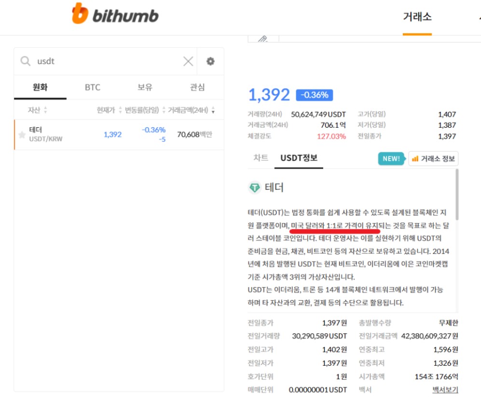Image resolution: width=481 pixels, height=397 pixels.
Task: Click the 1,407 고가(당일) value
Action: (447, 114)
